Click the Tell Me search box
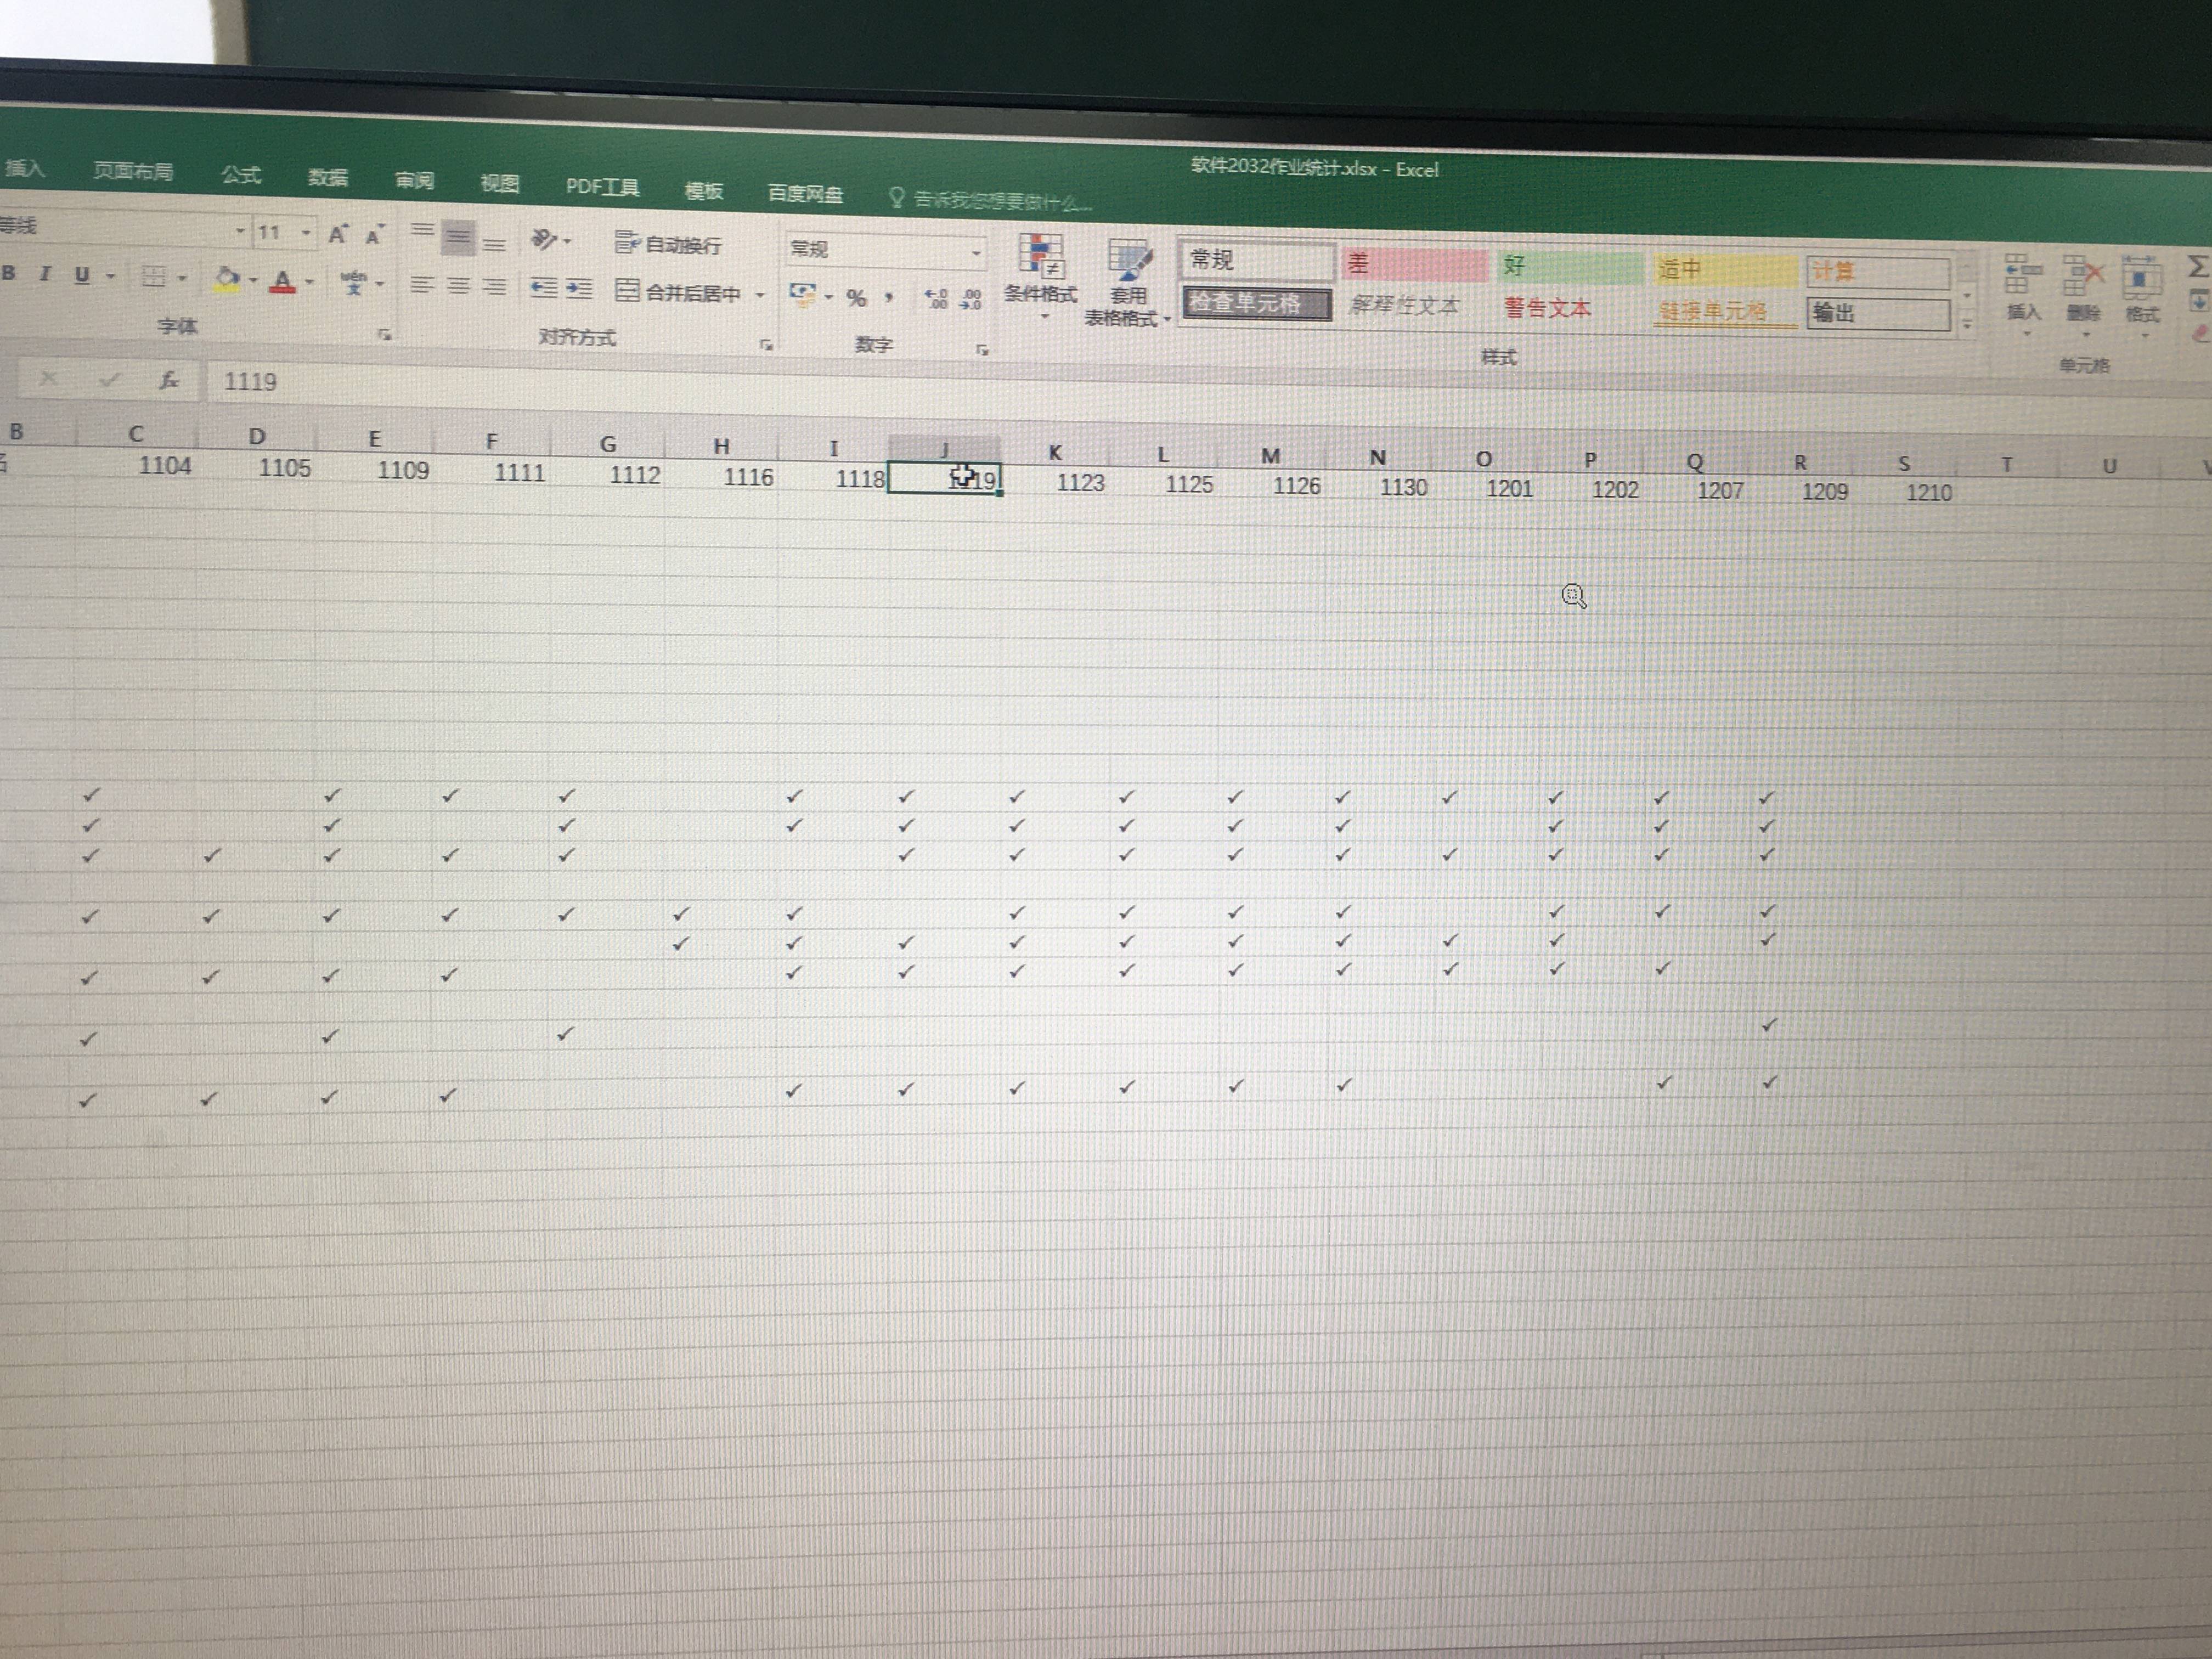Image resolution: width=2212 pixels, height=1659 pixels. point(990,200)
